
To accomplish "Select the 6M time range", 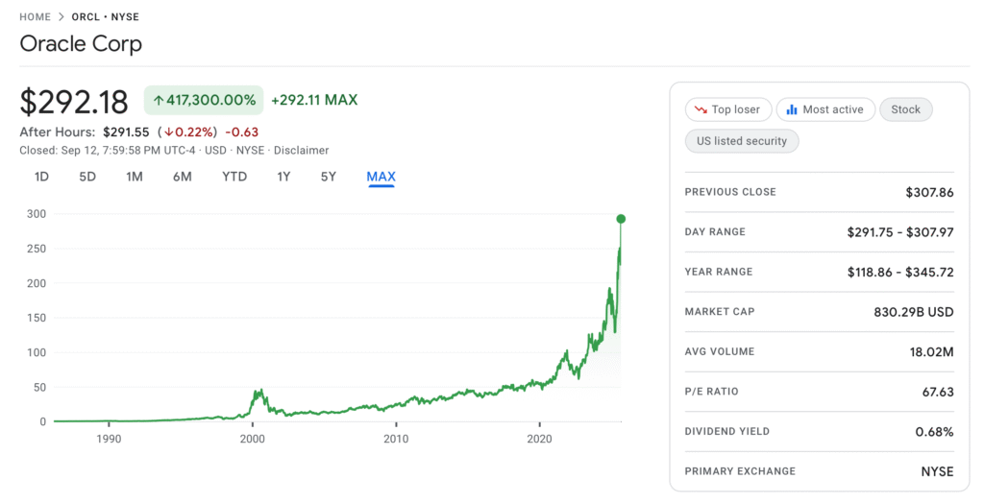I will (x=182, y=177).
